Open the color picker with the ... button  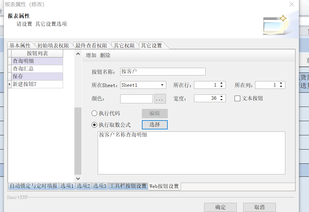[x=160, y=99]
